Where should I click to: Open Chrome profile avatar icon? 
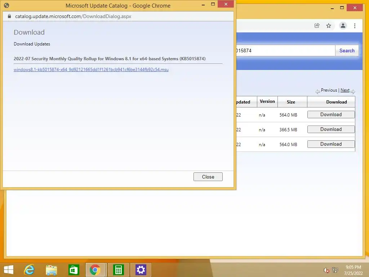point(343,26)
